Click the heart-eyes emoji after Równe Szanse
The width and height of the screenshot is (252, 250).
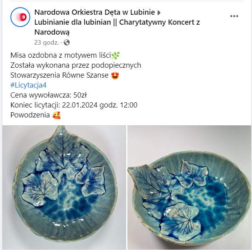(115, 75)
